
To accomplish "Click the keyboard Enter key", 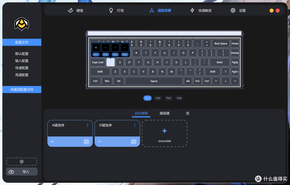I will pyautogui.click(x=220, y=62).
